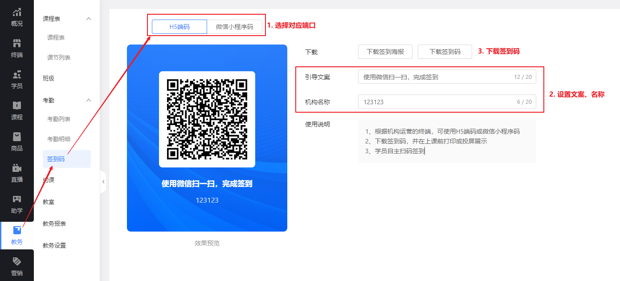Click the 效果预览 caption text
620x281 pixels.
207,243
